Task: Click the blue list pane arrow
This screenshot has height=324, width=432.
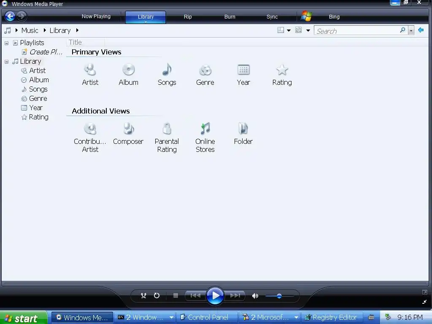Action: [421, 30]
